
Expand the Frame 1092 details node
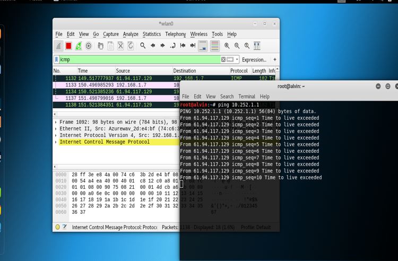pyautogui.click(x=56, y=122)
